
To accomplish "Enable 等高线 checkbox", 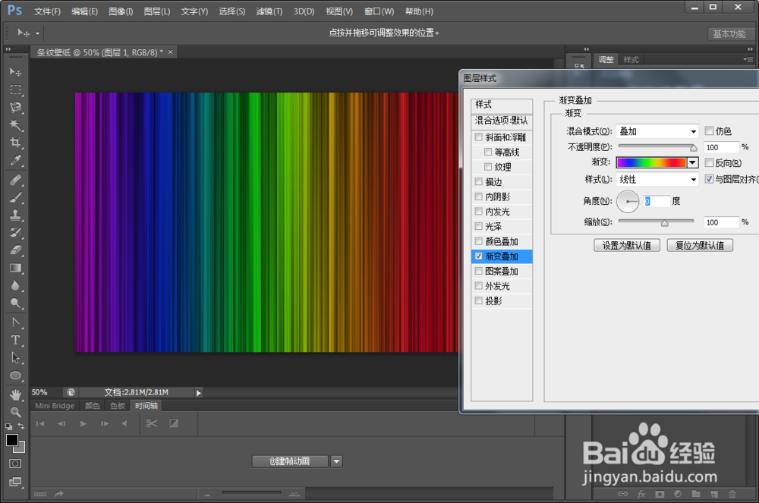I will 488,152.
